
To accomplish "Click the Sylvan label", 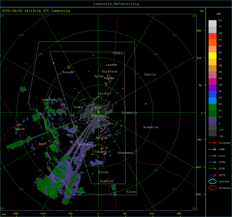I will [x=99, y=76].
